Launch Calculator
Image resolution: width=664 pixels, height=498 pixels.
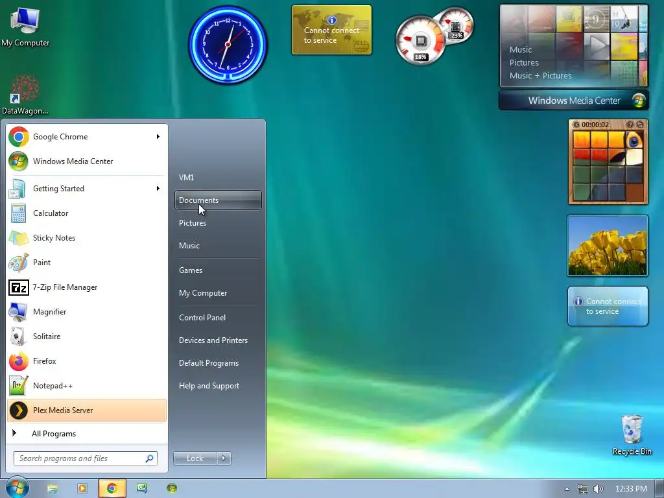tap(87, 213)
